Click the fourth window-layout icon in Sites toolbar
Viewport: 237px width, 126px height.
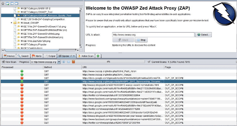[x=16, y=3]
